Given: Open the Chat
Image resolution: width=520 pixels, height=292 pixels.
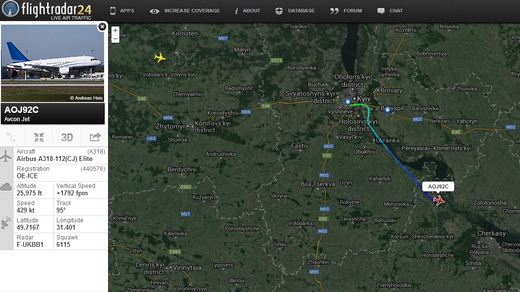Looking at the screenshot, I should click(x=390, y=11).
